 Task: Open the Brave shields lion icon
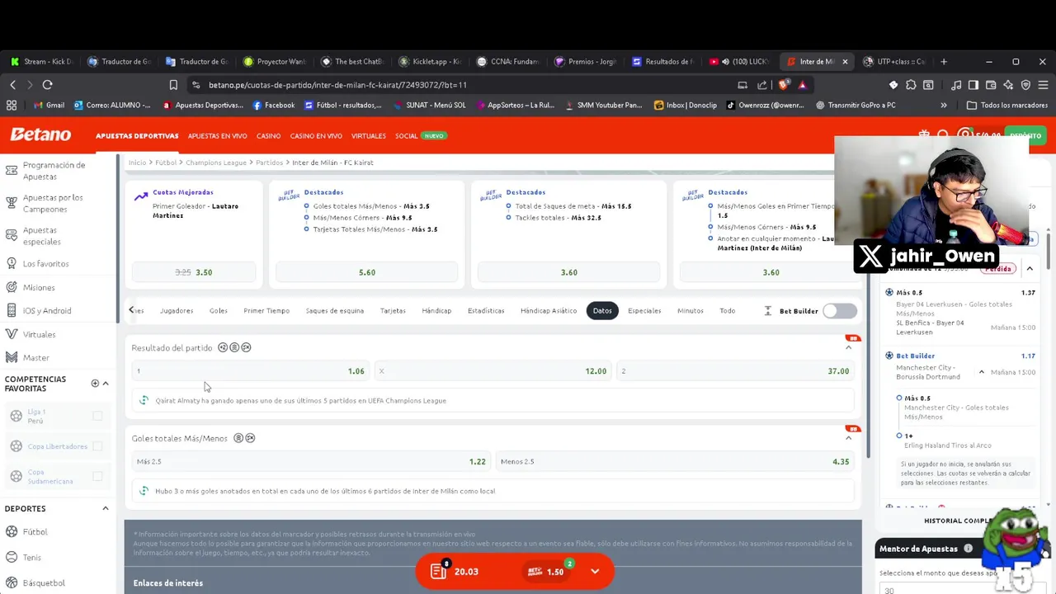(x=784, y=85)
